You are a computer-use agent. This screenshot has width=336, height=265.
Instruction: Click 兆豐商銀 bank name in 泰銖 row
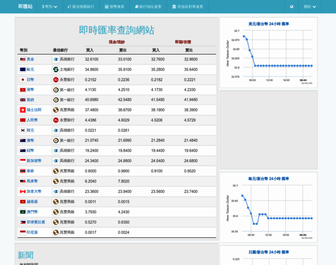[67, 171]
